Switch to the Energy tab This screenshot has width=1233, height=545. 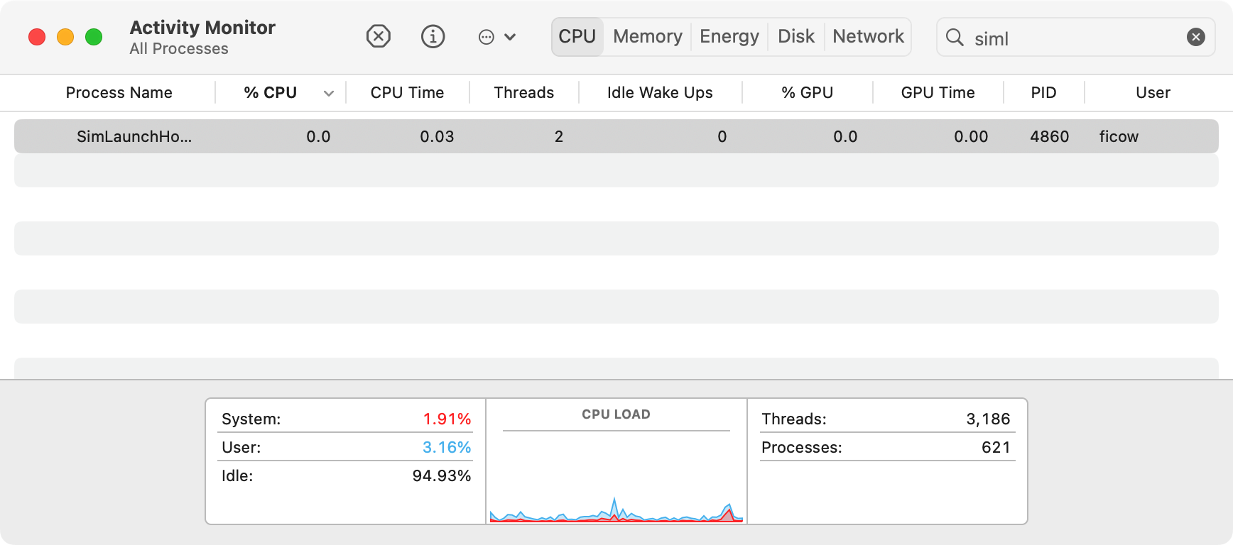tap(729, 37)
